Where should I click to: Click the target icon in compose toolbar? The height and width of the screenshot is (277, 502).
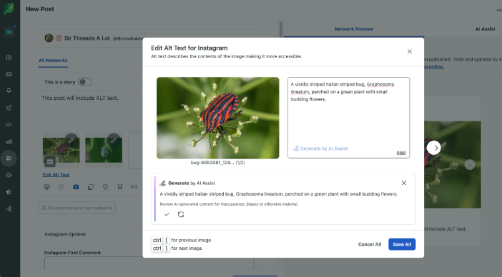[61, 187]
